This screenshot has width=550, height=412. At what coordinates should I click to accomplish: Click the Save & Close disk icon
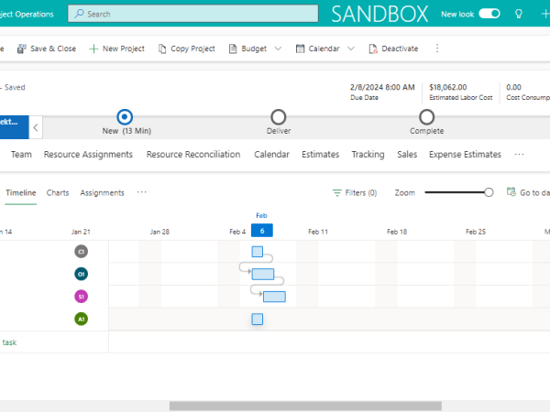(21, 49)
